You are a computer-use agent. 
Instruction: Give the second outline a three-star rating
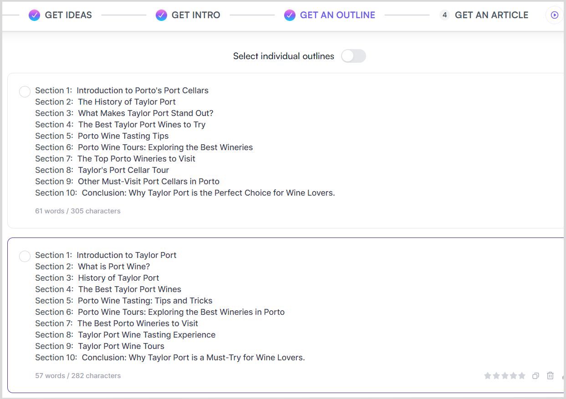(505, 375)
